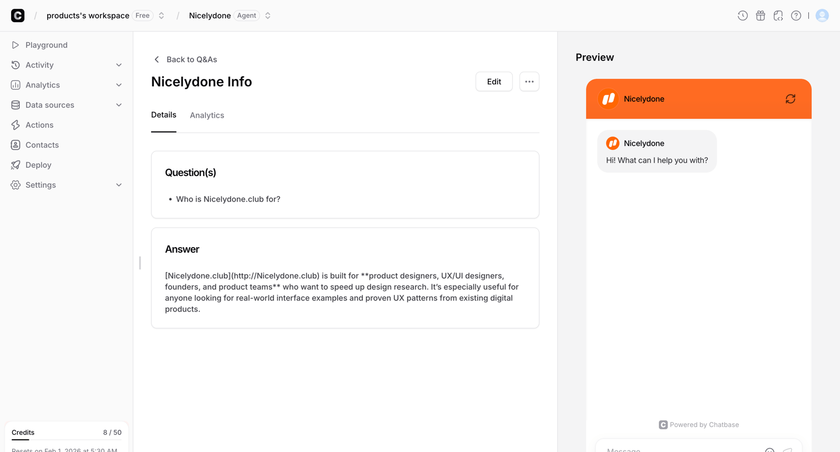Click the Nicelydone logo in chat header

point(608,99)
